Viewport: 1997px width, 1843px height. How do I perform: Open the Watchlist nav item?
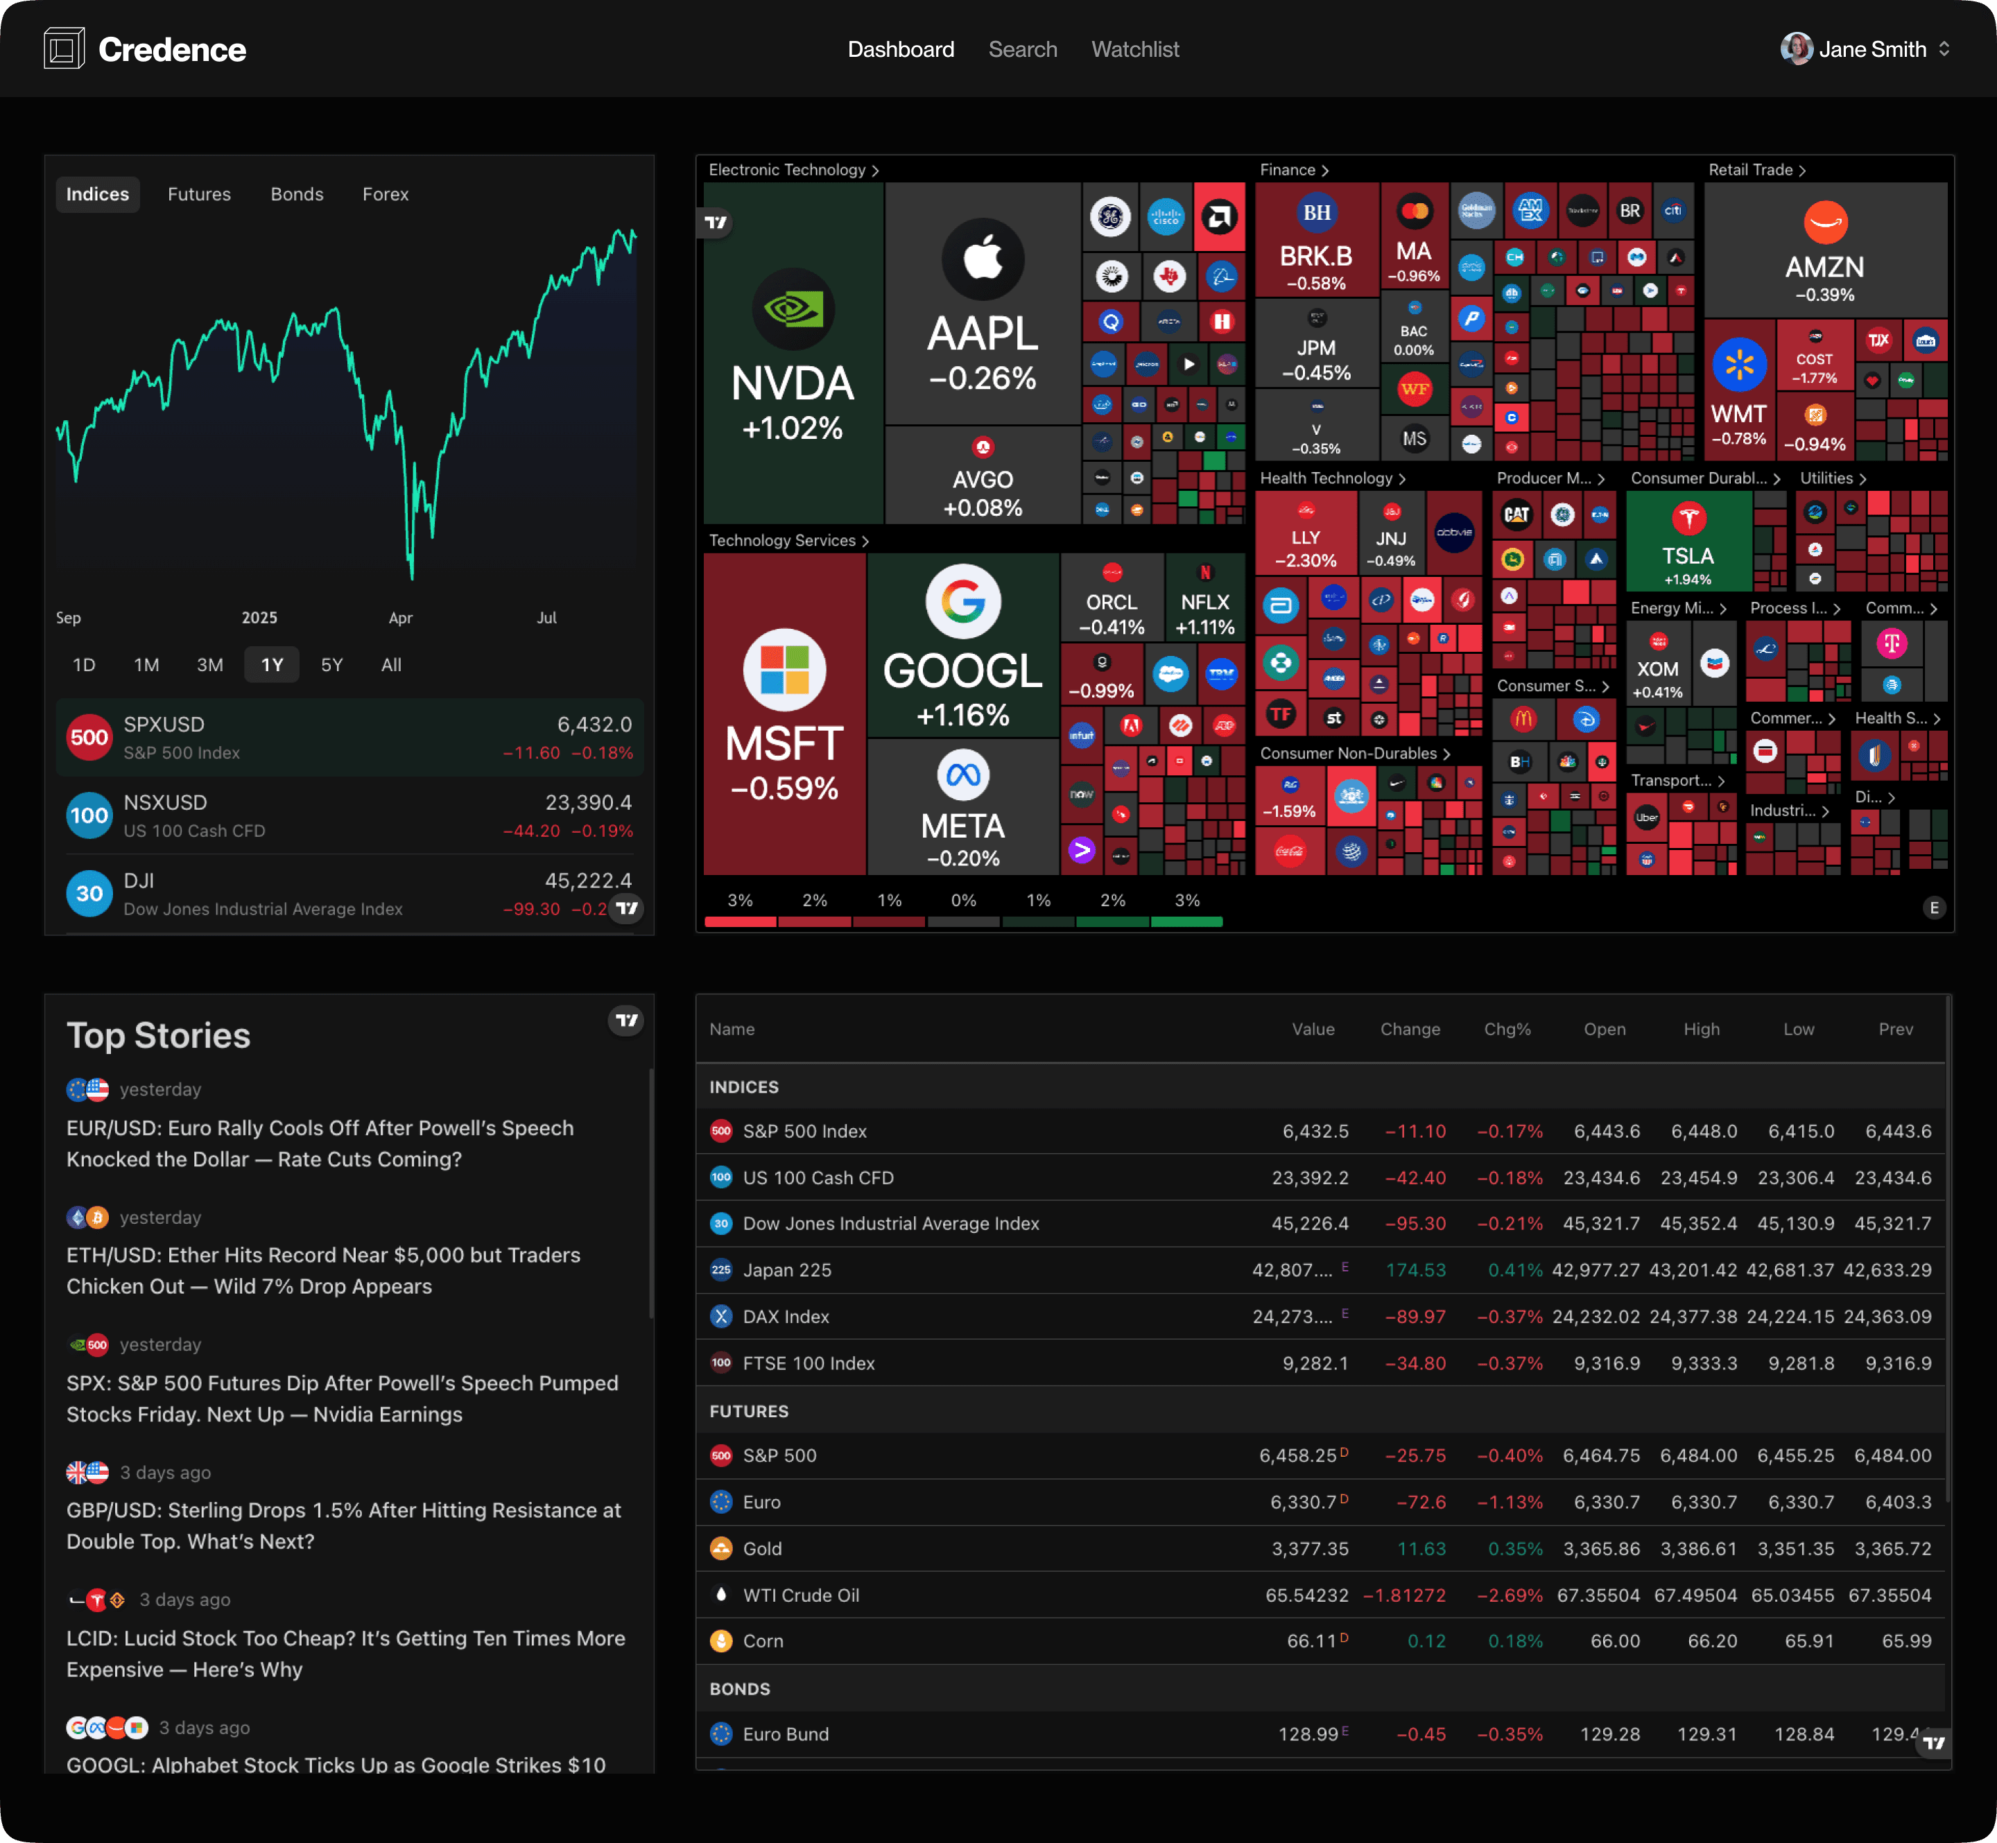click(x=1135, y=49)
